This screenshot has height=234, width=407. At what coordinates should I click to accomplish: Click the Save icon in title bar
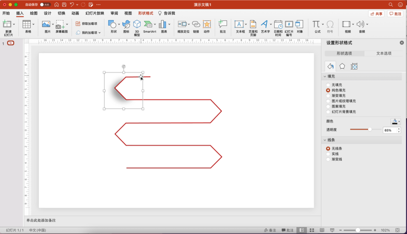tap(64, 5)
